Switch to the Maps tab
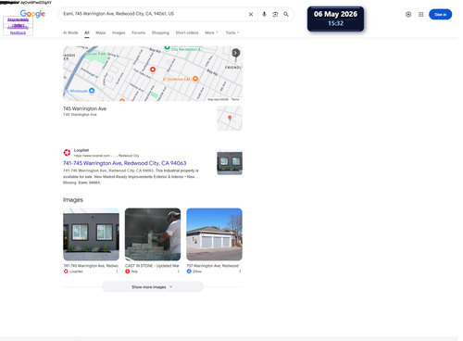This screenshot has height=341, width=463. point(101,32)
